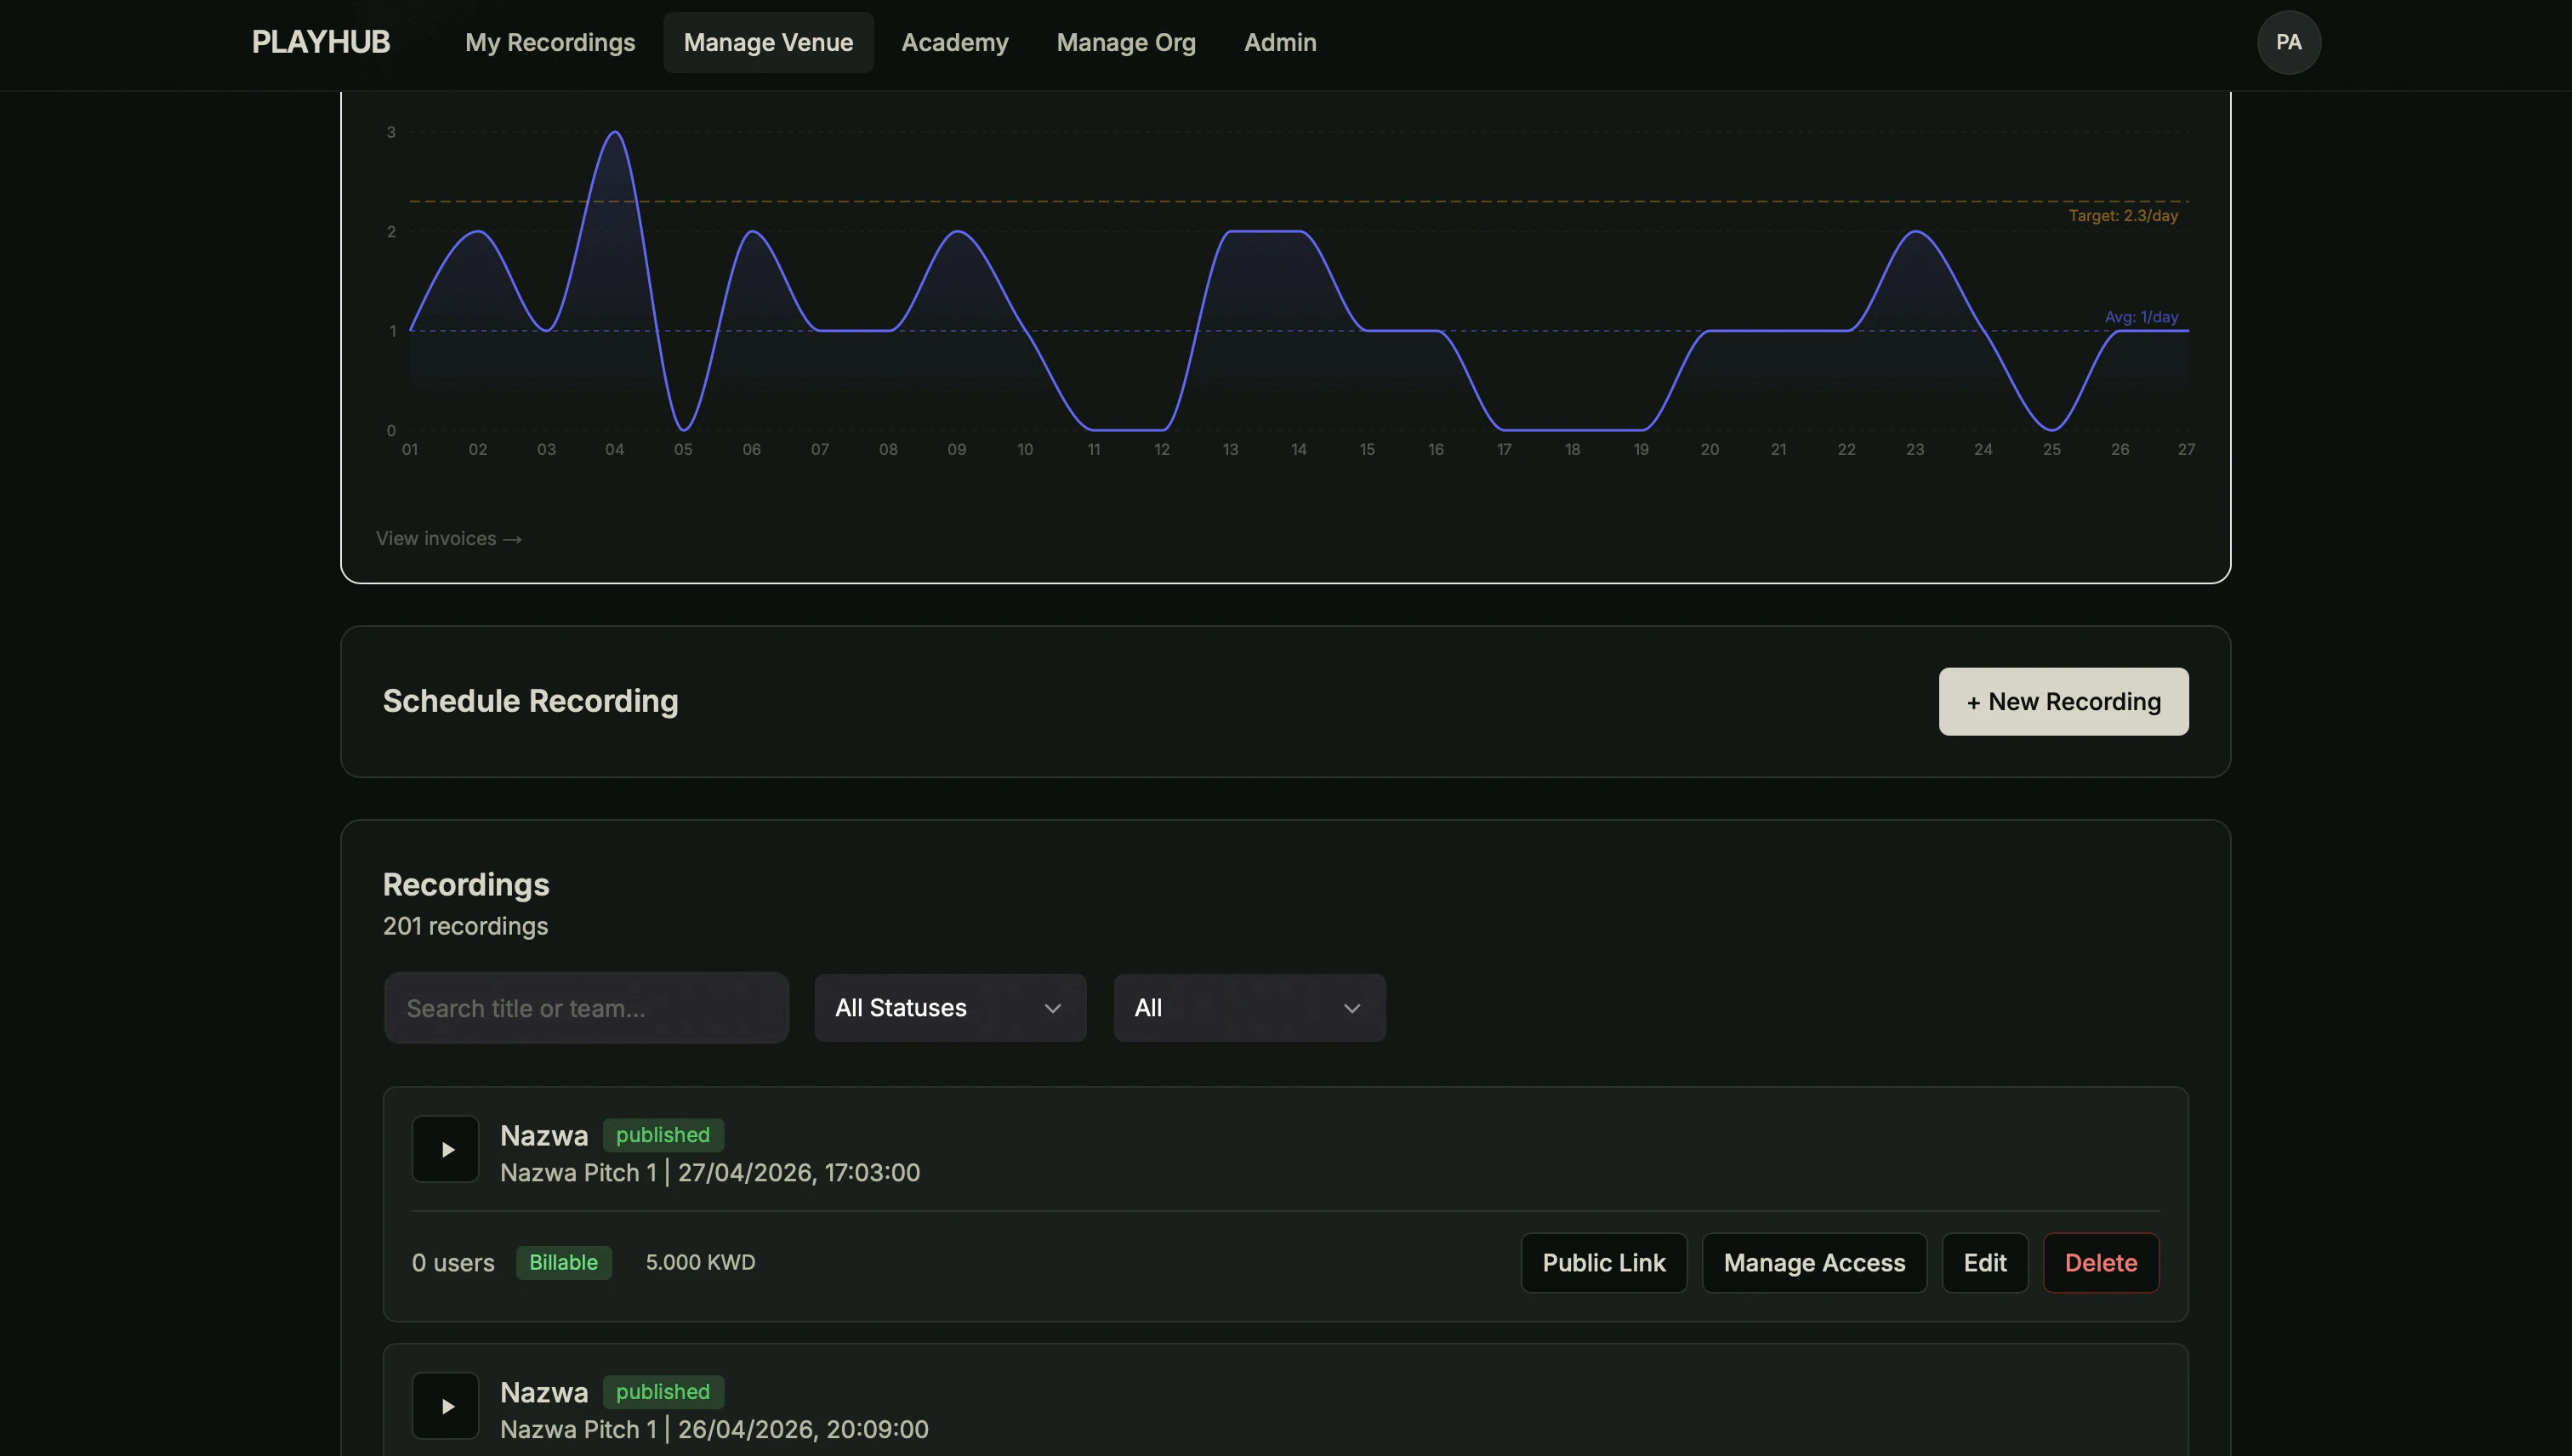The height and width of the screenshot is (1456, 2572).
Task: Follow the View invoices link
Action: click(448, 538)
